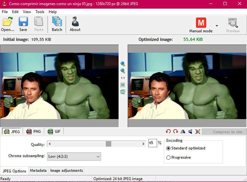Click the initial image preview
This screenshot has height=182, width=247.
(x=59, y=86)
